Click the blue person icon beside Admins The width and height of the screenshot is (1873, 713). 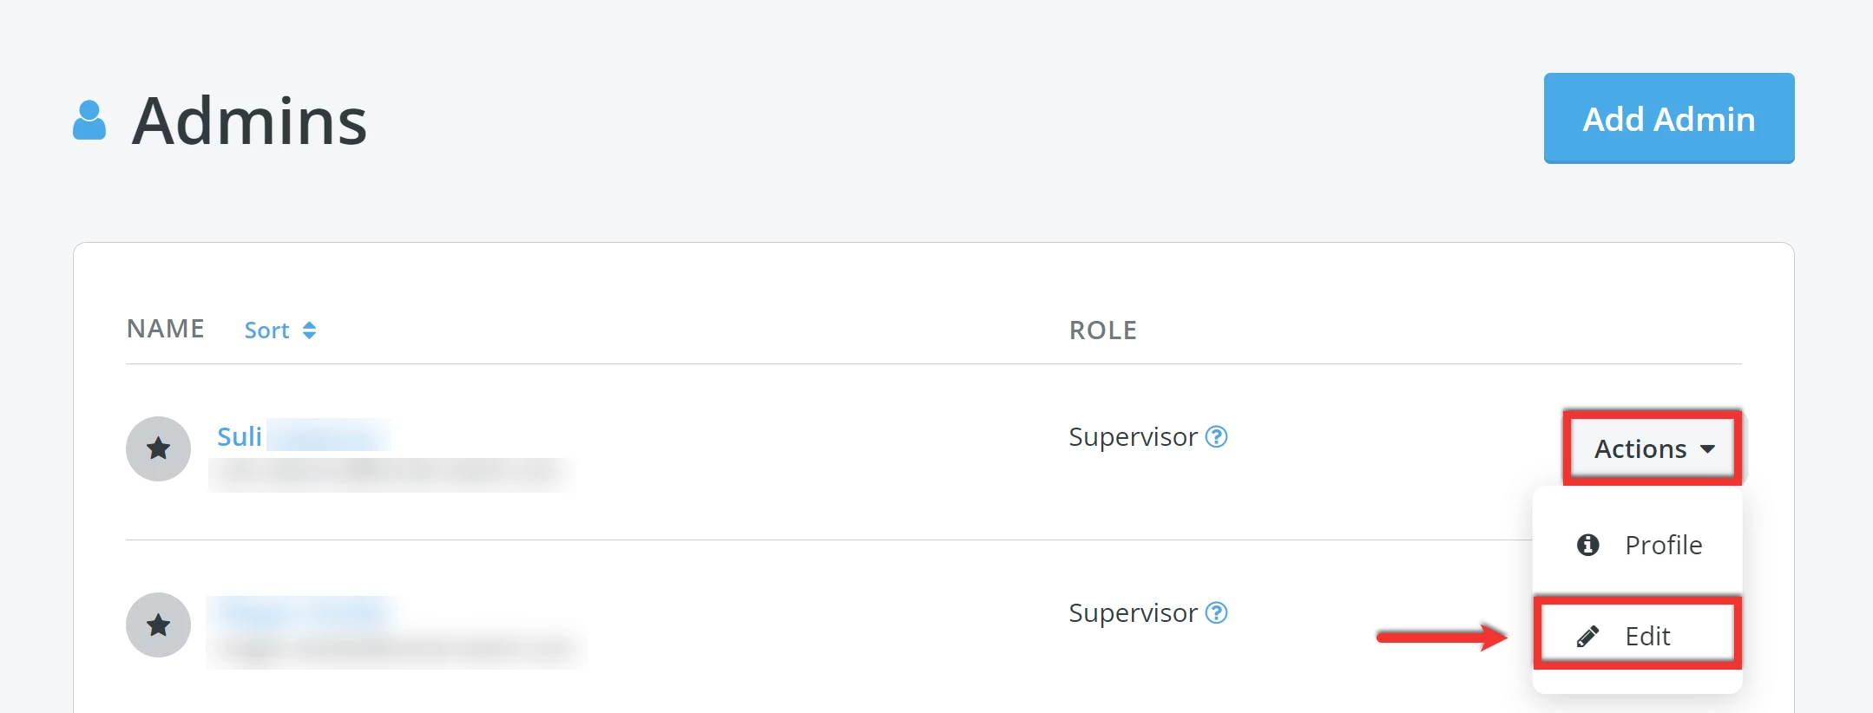pyautogui.click(x=89, y=121)
